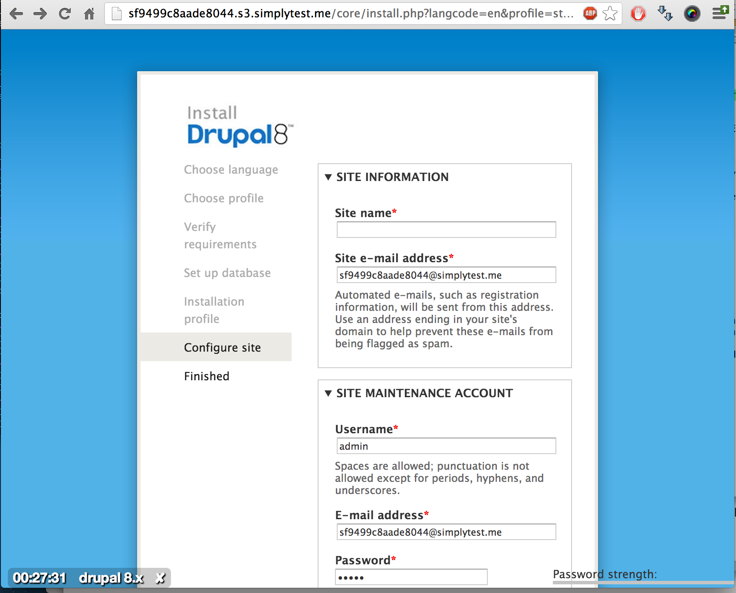Screen dimensions: 736x593
Task: Go back to the previous page
Action: coord(16,14)
